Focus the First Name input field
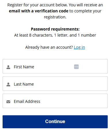This screenshot has height=132, width=110. coord(55,66)
